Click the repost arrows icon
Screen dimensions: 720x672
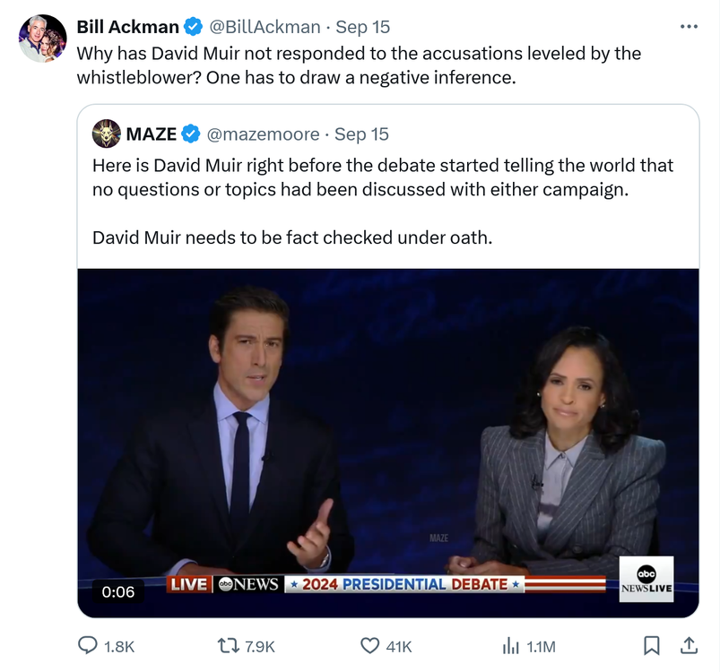click(230, 645)
